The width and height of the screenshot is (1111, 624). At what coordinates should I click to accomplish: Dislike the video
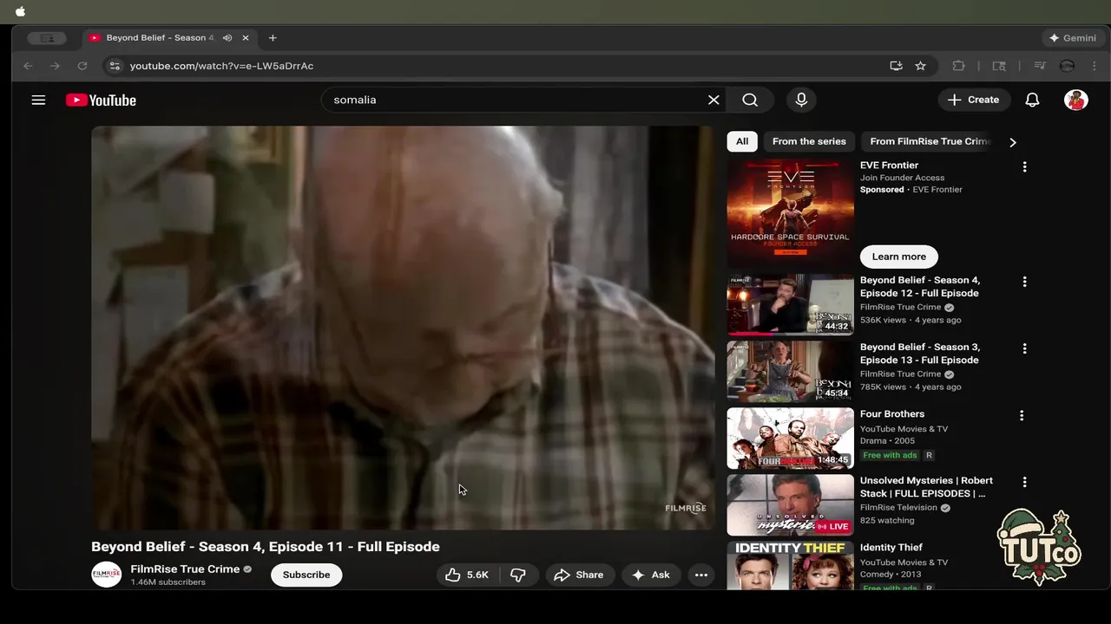tap(518, 575)
